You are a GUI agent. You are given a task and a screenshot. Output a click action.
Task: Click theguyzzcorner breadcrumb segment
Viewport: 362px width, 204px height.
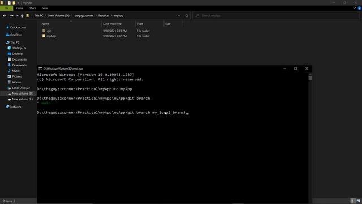[x=84, y=16]
